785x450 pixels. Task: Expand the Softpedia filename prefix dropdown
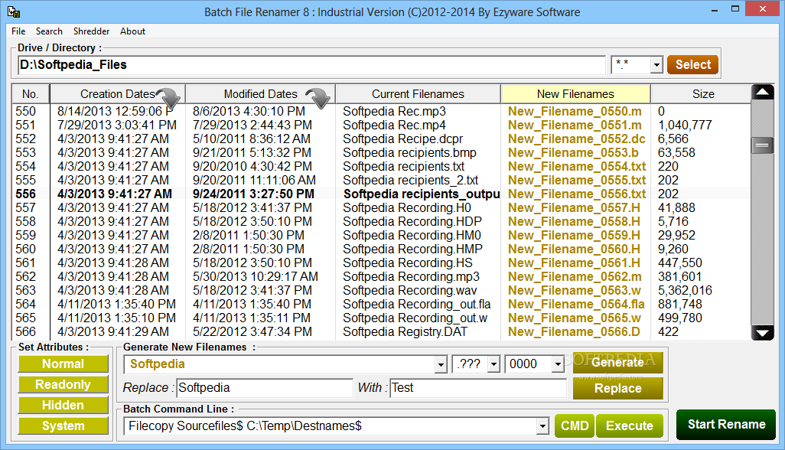441,364
